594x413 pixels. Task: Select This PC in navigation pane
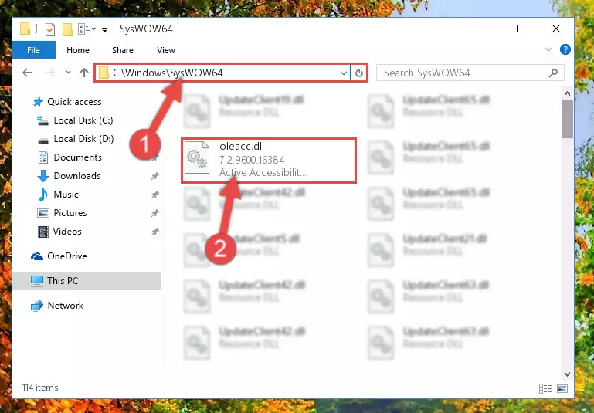[87, 280]
